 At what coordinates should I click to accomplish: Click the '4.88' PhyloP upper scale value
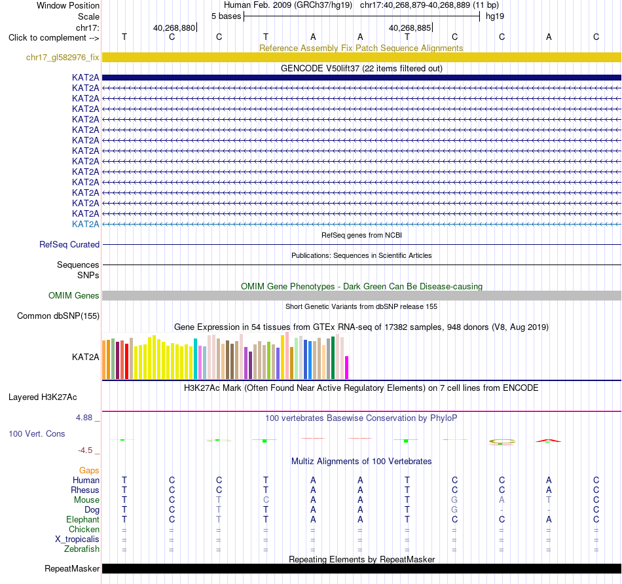84,418
